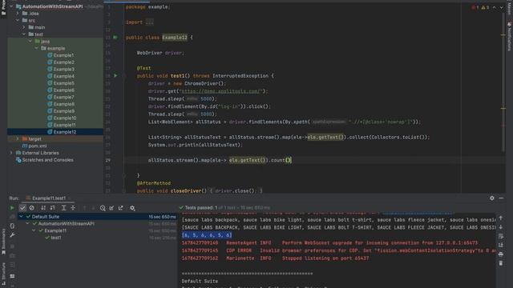This screenshot has height=288, width=513.
Task: Open test runner settings gear
Action: coord(132,208)
